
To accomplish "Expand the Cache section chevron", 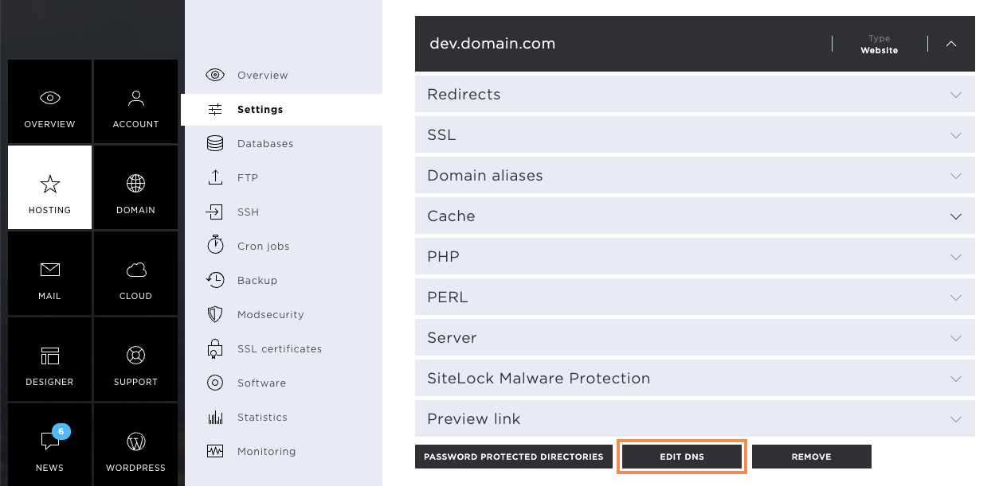I will click(x=956, y=216).
